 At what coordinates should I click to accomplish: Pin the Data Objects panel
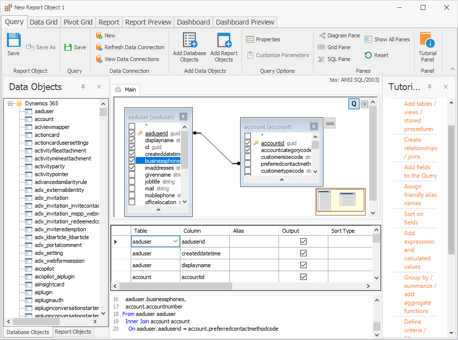click(x=83, y=87)
